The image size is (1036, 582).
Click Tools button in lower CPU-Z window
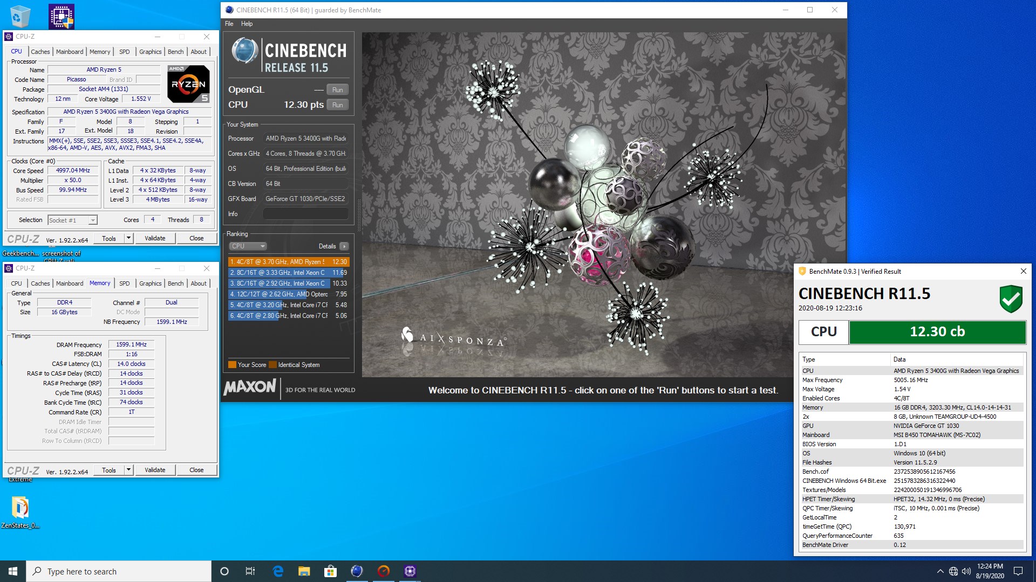109,470
